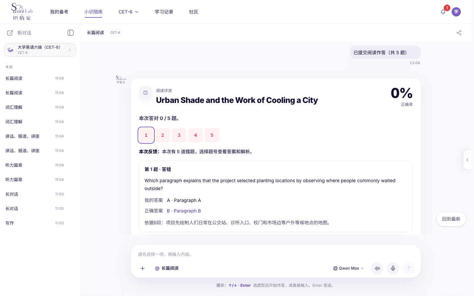Select question number 2
The width and height of the screenshot is (474, 296).
coord(163,135)
